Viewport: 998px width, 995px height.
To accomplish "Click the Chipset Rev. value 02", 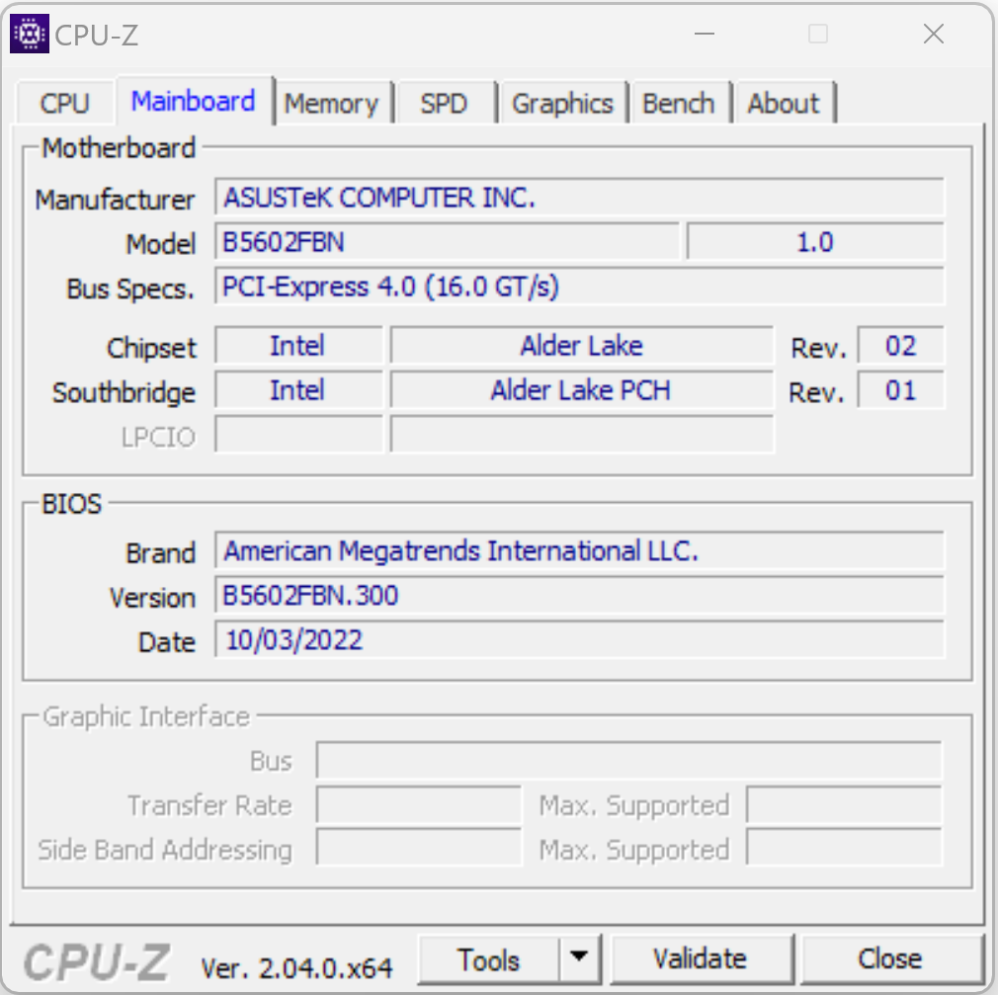I will [x=900, y=346].
